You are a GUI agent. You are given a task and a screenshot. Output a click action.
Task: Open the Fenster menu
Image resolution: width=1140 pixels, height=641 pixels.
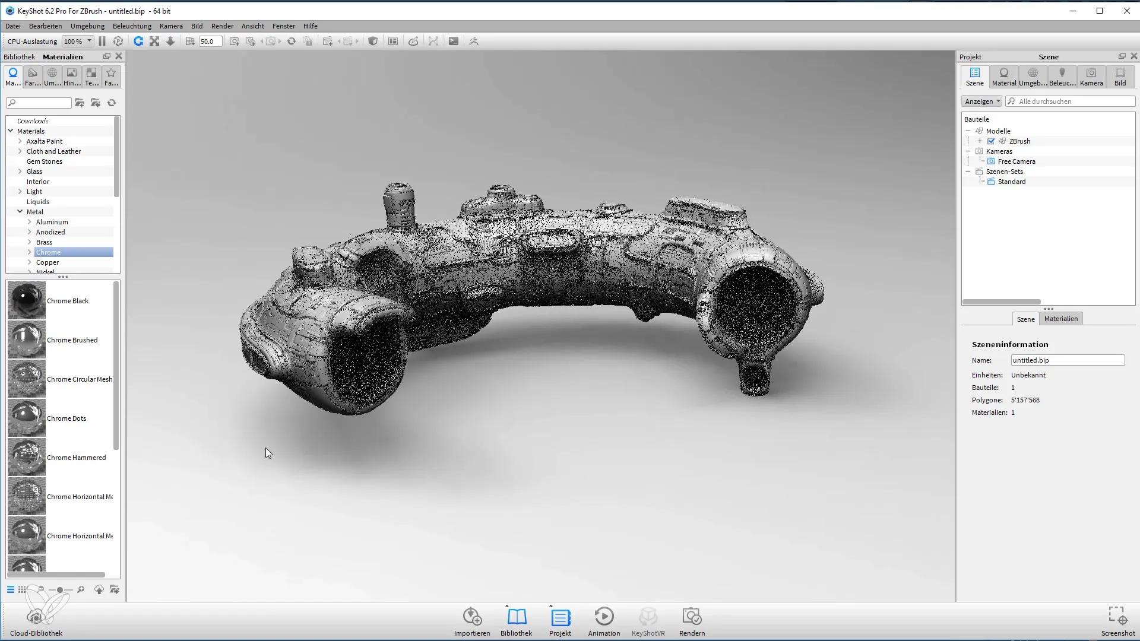pyautogui.click(x=284, y=26)
